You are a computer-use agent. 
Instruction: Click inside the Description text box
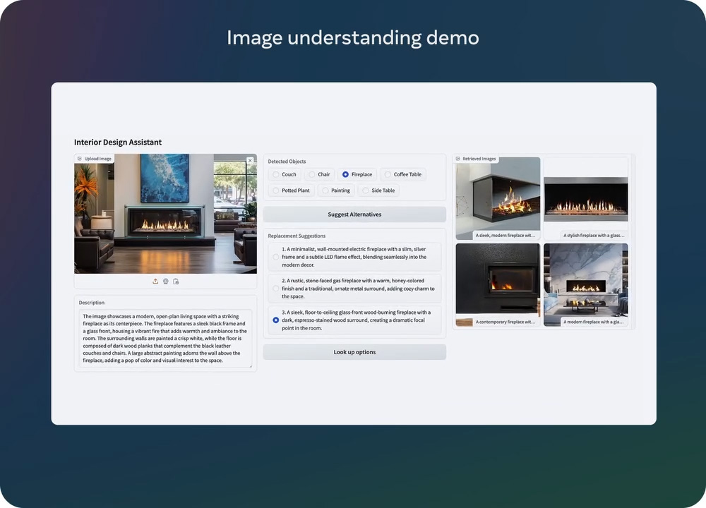pos(165,339)
